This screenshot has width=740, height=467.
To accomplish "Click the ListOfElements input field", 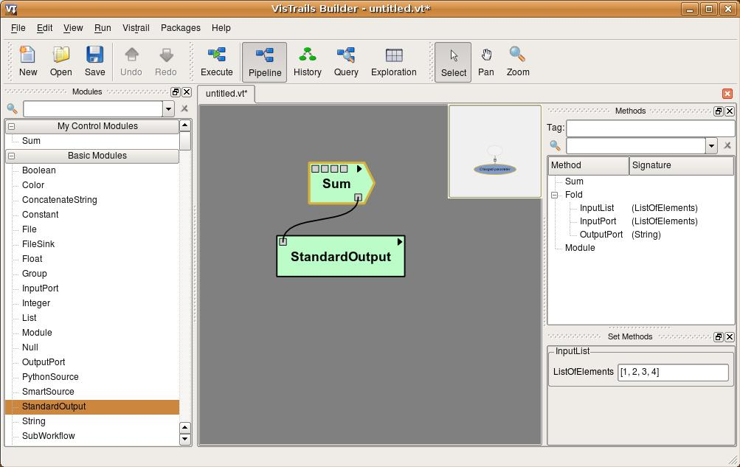I will tap(672, 372).
